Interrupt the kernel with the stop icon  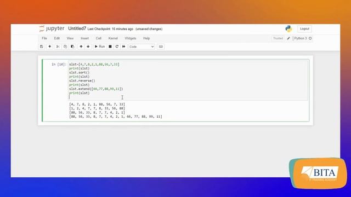click(110, 47)
